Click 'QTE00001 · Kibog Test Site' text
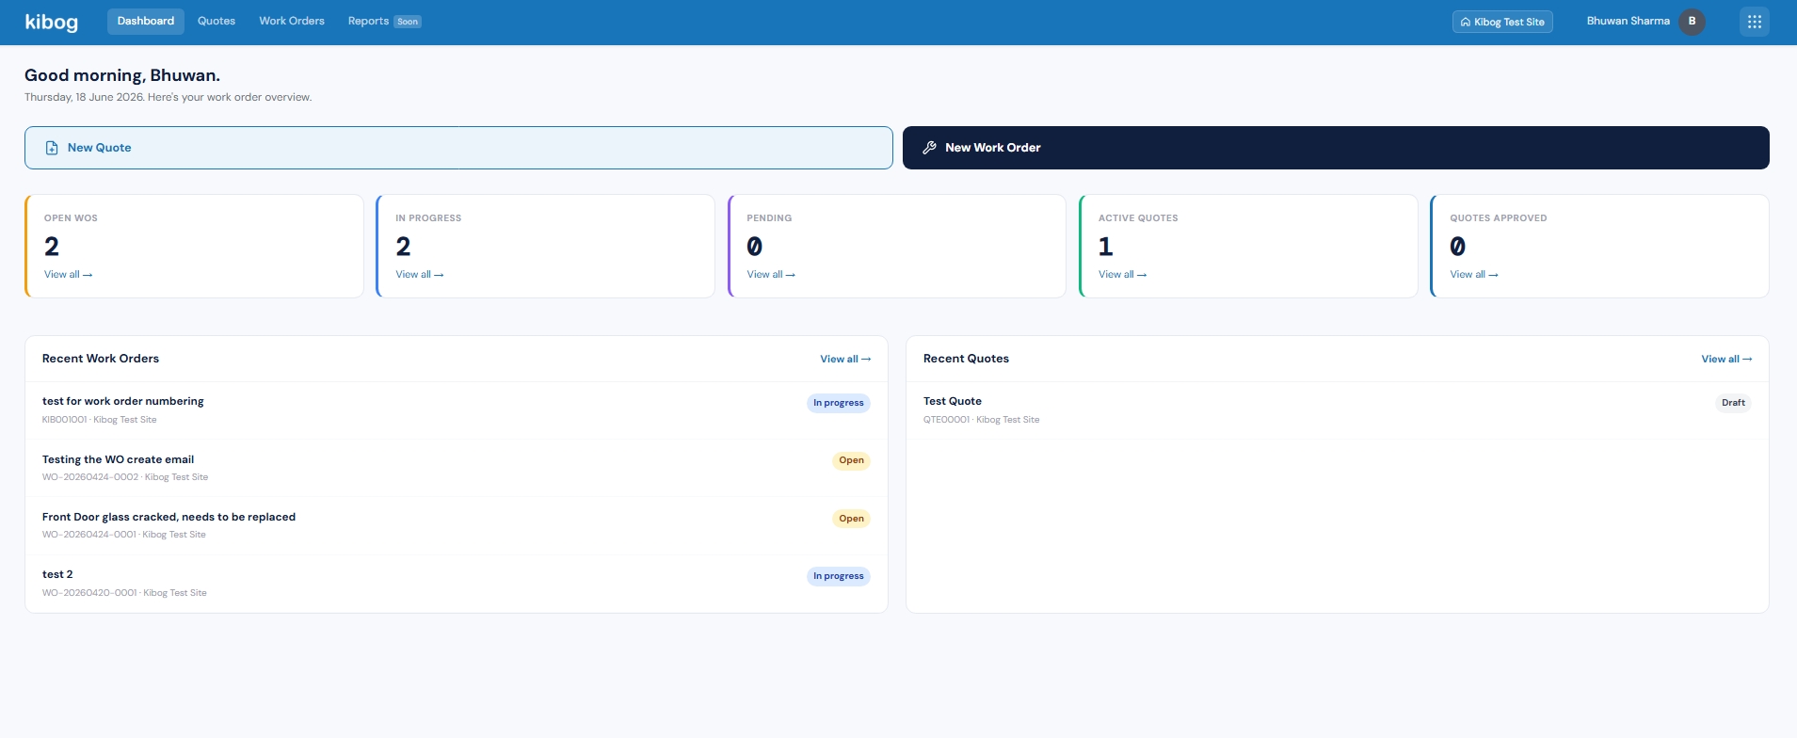The height and width of the screenshot is (738, 1797). 982,420
